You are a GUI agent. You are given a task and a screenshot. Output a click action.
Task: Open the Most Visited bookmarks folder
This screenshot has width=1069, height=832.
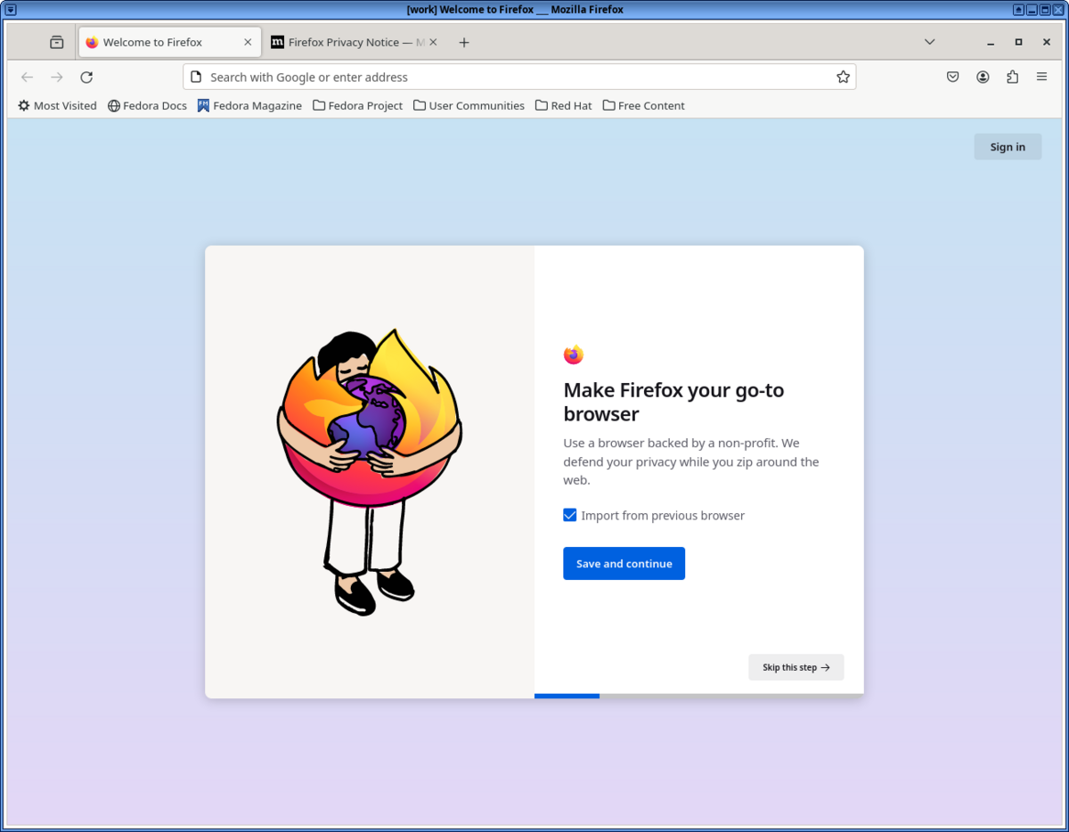[x=57, y=105]
